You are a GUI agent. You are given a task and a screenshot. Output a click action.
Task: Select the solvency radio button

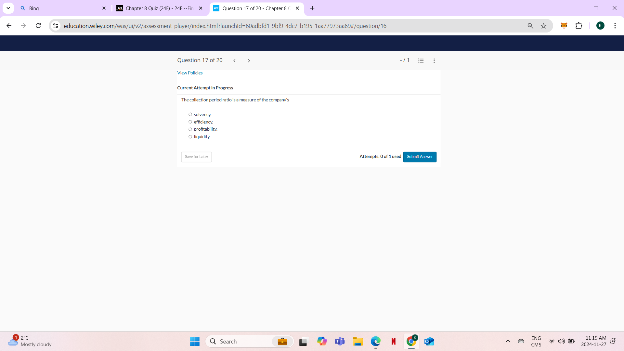tap(190, 114)
